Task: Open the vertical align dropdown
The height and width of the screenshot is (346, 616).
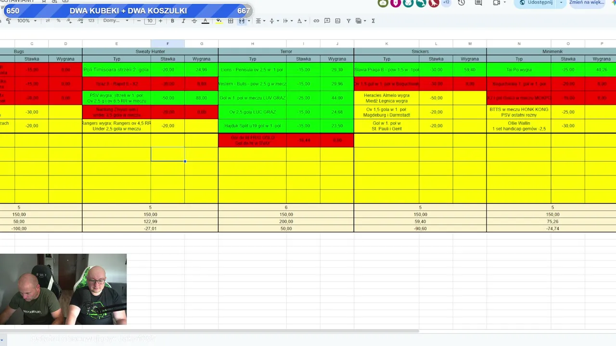Action: point(273,21)
